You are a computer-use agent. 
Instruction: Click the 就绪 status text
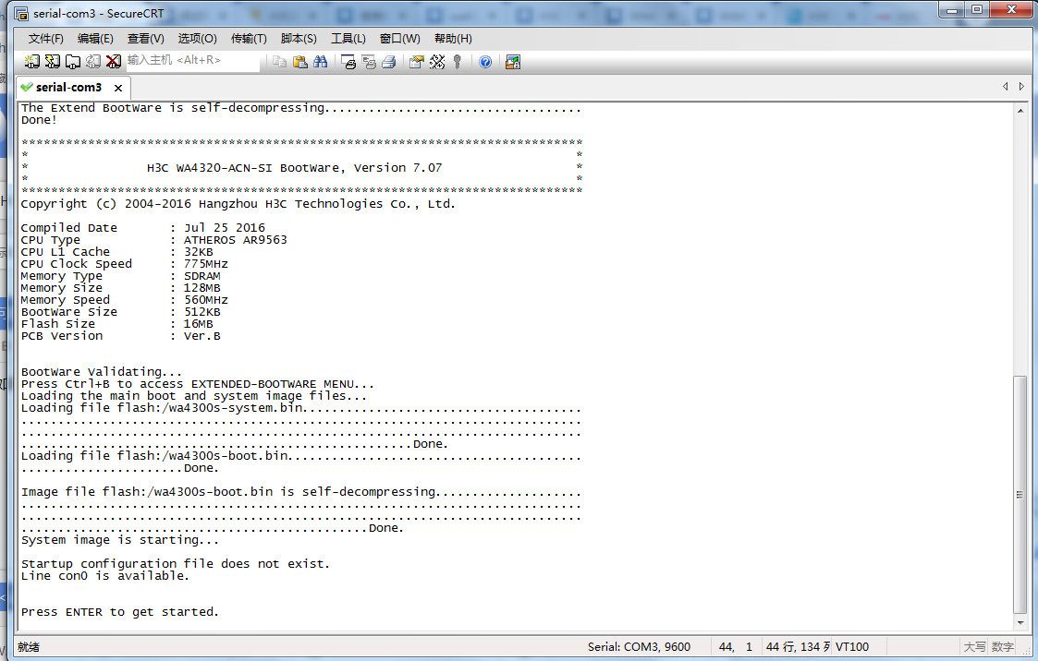click(29, 646)
